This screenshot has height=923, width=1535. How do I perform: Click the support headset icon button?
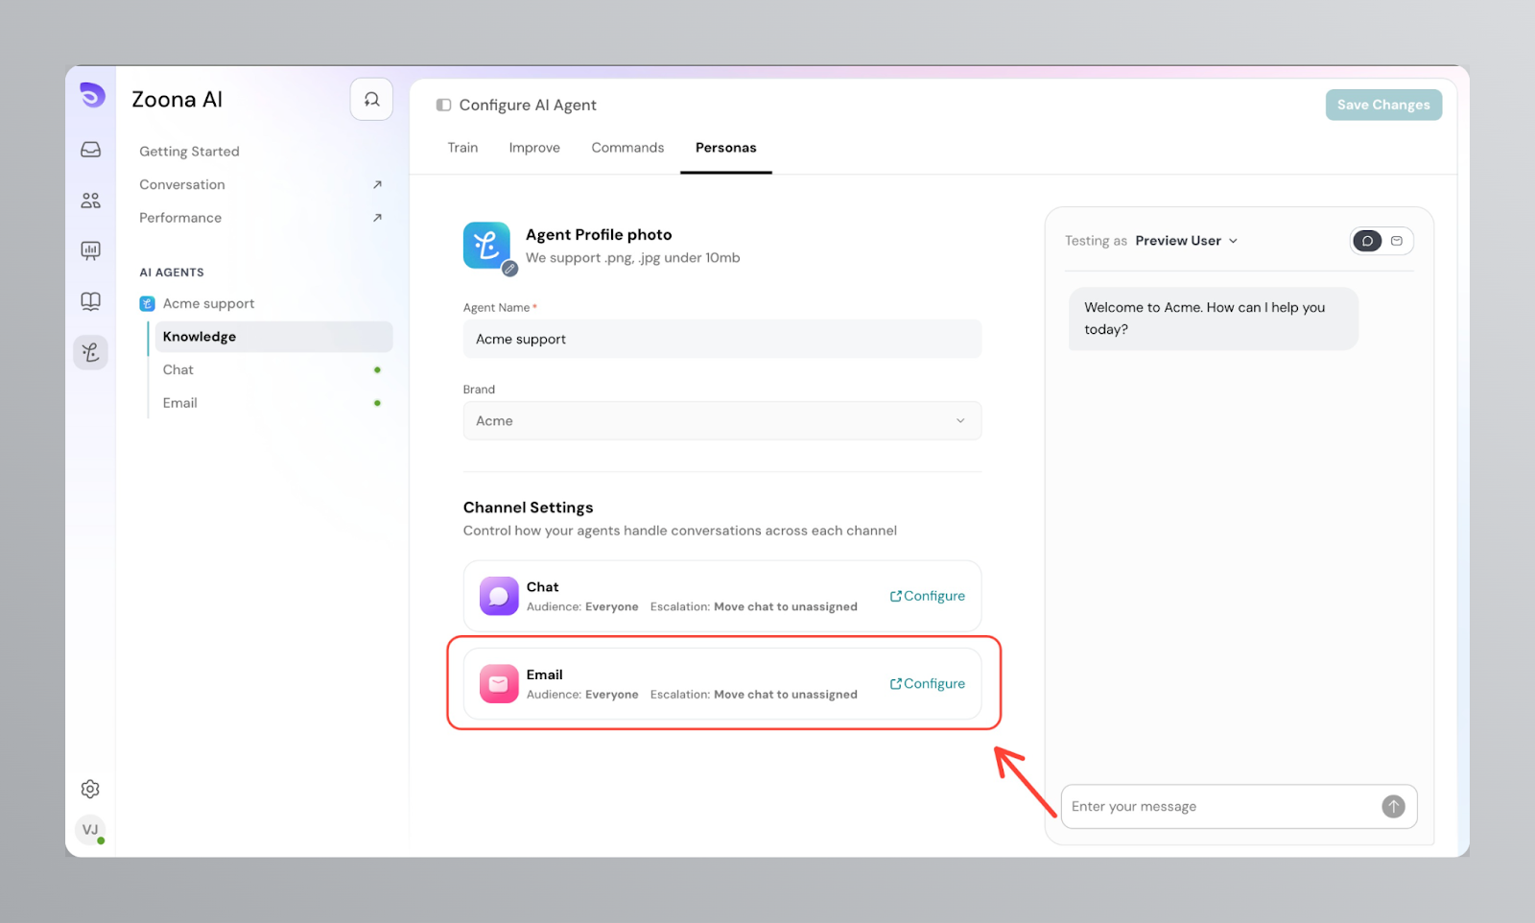pyautogui.click(x=371, y=100)
